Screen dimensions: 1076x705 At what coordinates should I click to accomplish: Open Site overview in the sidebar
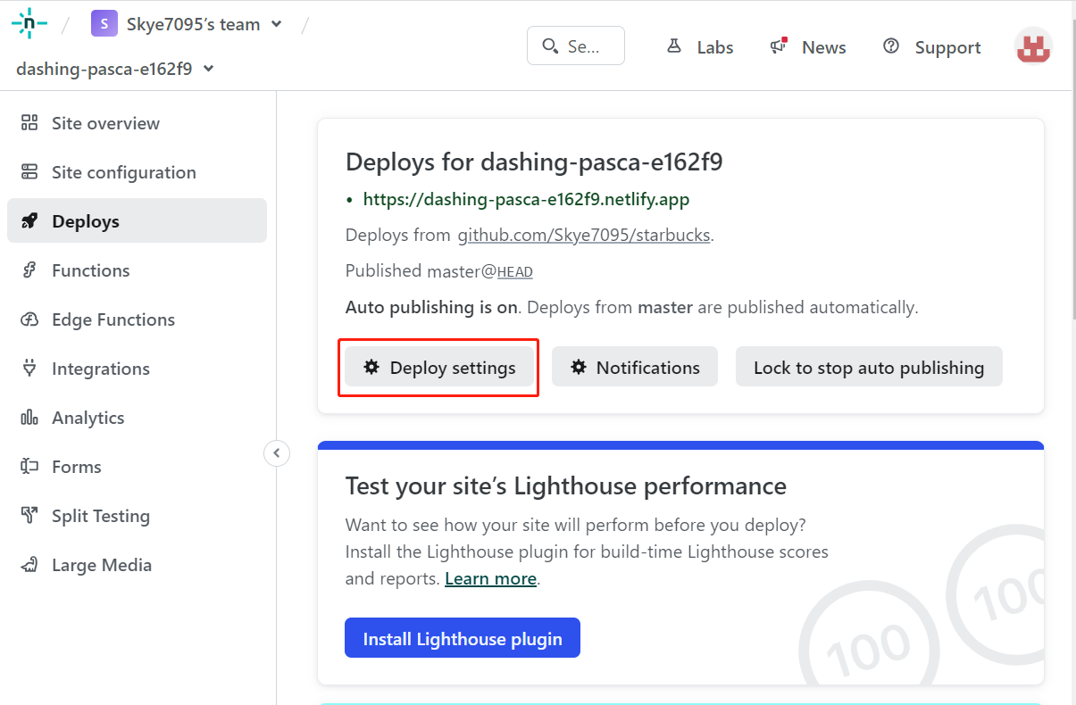[138, 123]
